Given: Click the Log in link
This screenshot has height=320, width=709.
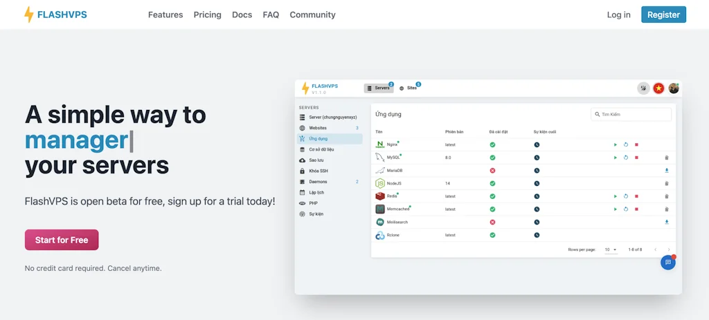Looking at the screenshot, I should pyautogui.click(x=618, y=15).
